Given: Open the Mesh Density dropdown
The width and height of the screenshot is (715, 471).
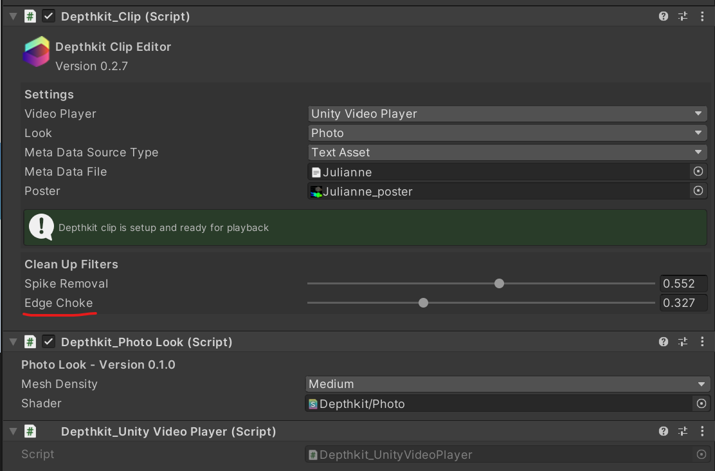Looking at the screenshot, I should [507, 384].
